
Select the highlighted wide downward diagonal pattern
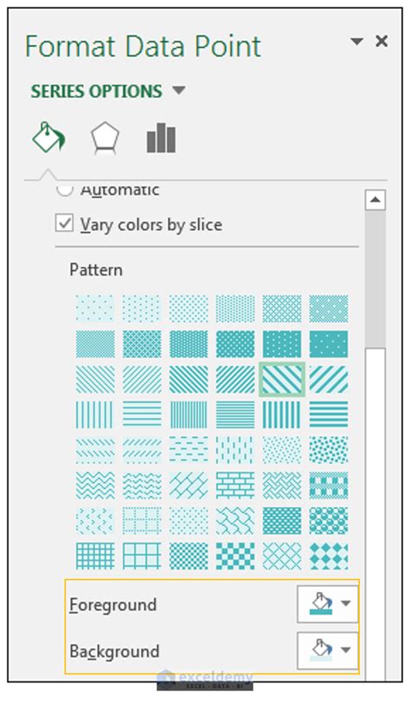[x=282, y=379]
